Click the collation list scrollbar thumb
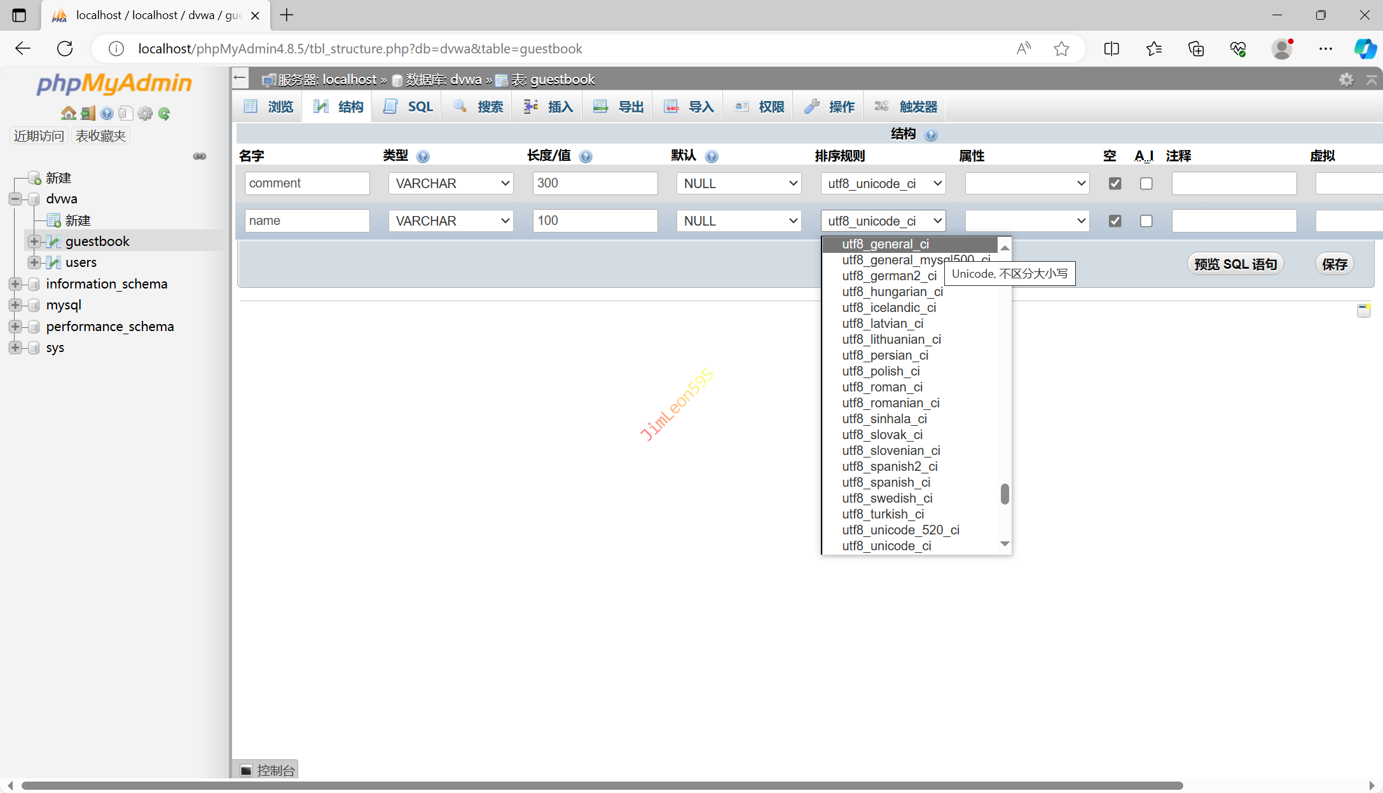This screenshot has width=1383, height=793. pos(1005,494)
